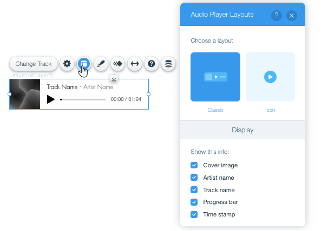Close the Audio Player Layouts panel
Image resolution: width=328 pixels, height=231 pixels.
point(292,16)
